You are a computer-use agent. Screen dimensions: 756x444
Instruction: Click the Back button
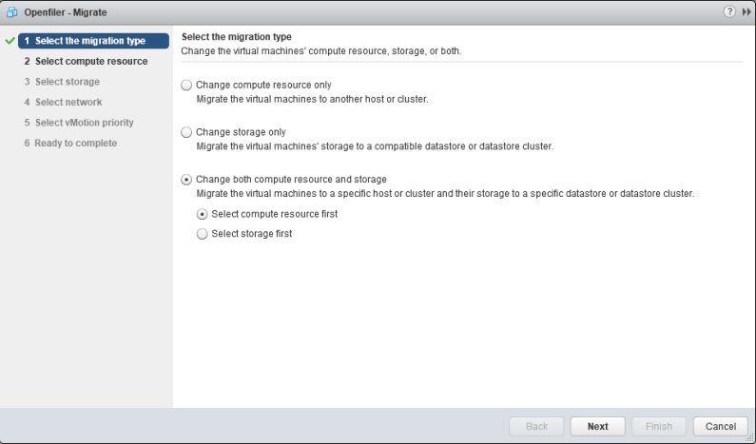536,426
